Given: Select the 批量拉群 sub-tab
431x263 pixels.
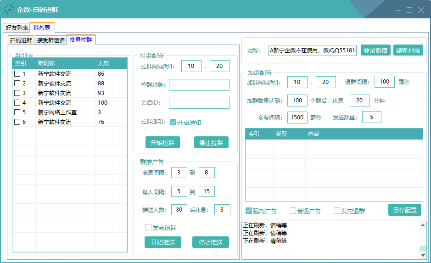Looking at the screenshot, I should click(x=81, y=39).
